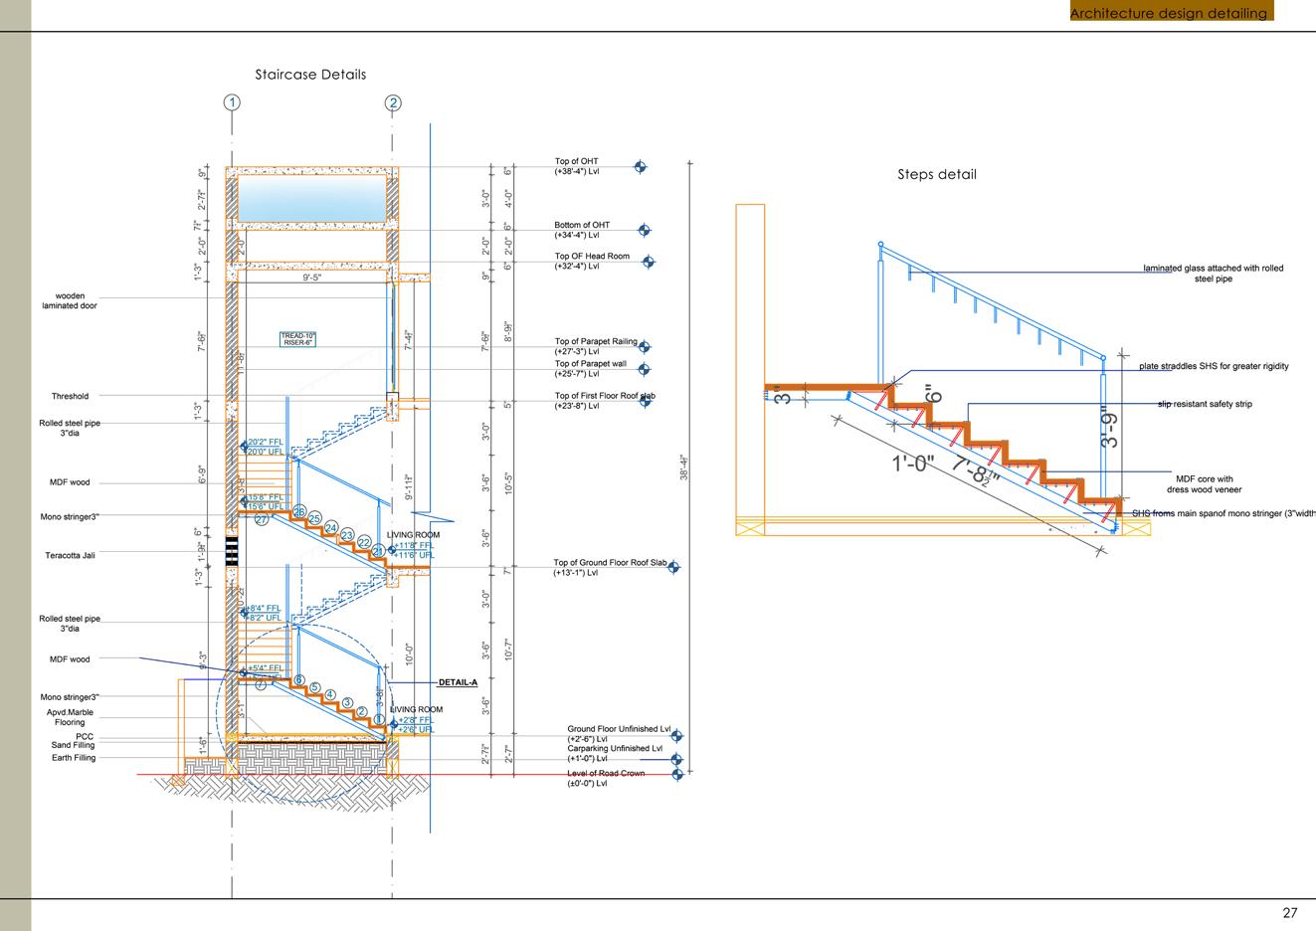
Task: Click circled step number 24
Action: (331, 528)
